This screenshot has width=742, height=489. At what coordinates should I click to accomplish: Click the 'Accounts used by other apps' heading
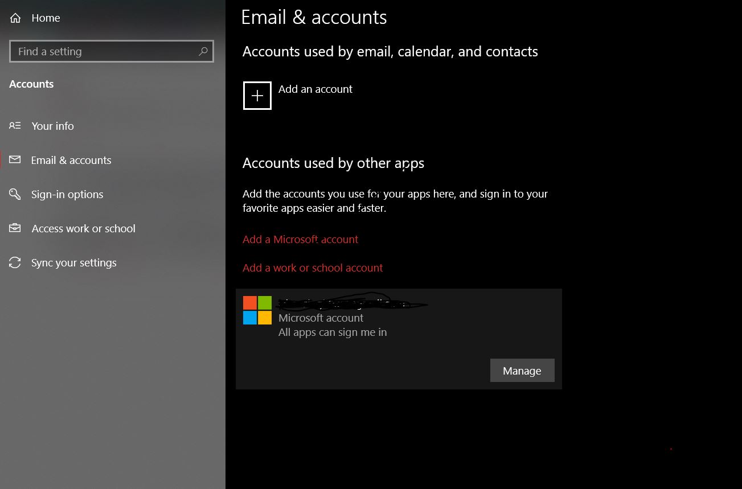coord(333,163)
